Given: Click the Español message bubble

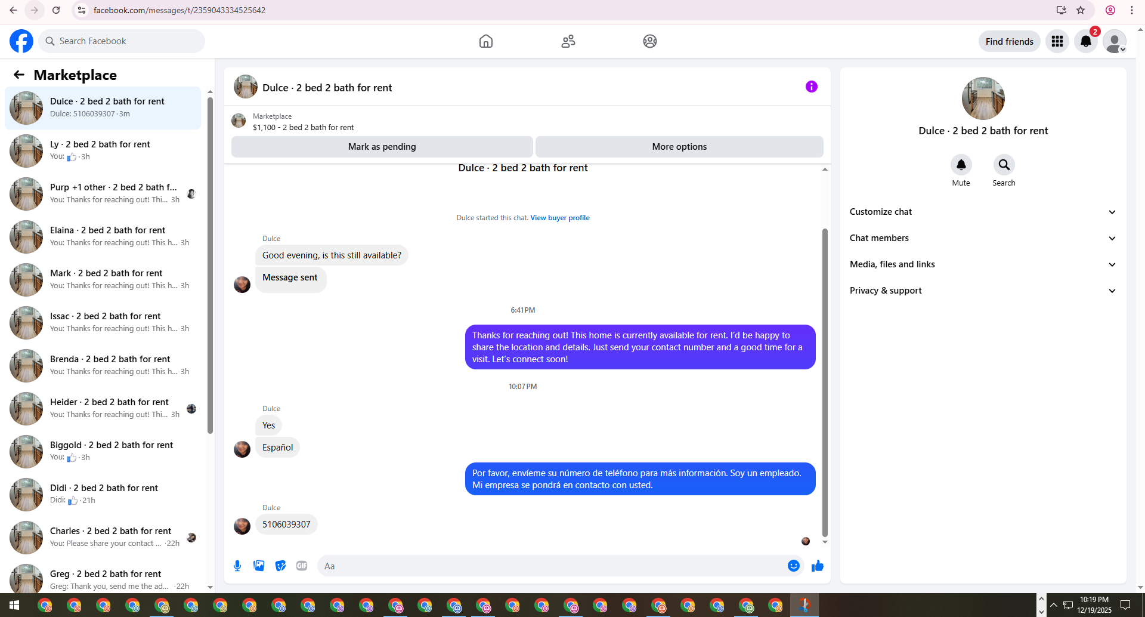Looking at the screenshot, I should [277, 448].
